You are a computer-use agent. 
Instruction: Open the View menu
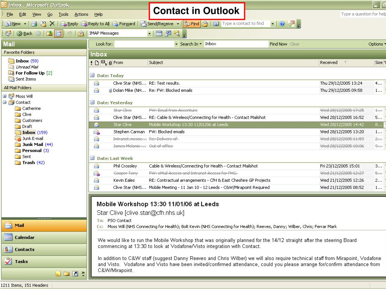37,14
